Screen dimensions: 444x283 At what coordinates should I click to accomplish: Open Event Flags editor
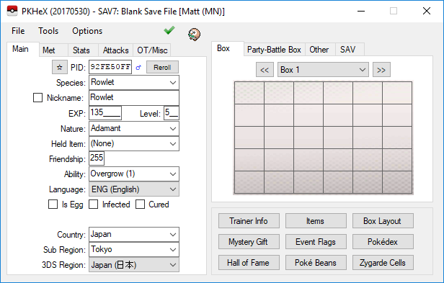[316, 242]
